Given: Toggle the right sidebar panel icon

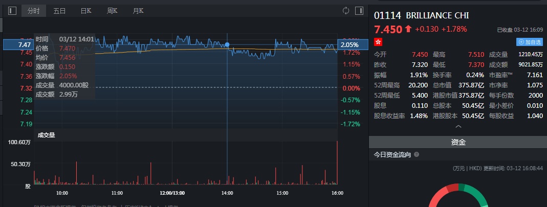Looking at the screenshot, I should coord(359,11).
